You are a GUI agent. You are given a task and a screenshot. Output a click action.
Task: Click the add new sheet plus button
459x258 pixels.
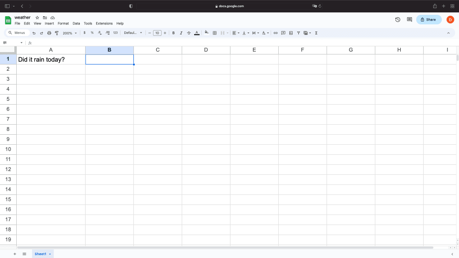pyautogui.click(x=14, y=254)
